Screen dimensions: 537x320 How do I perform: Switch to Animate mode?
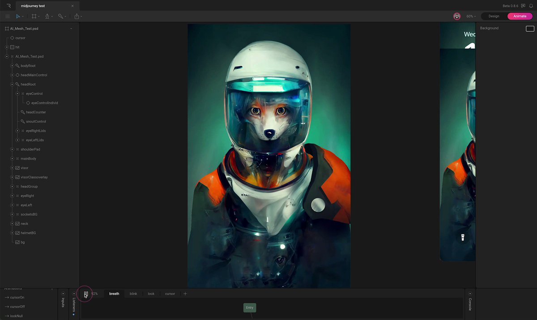coord(520,16)
